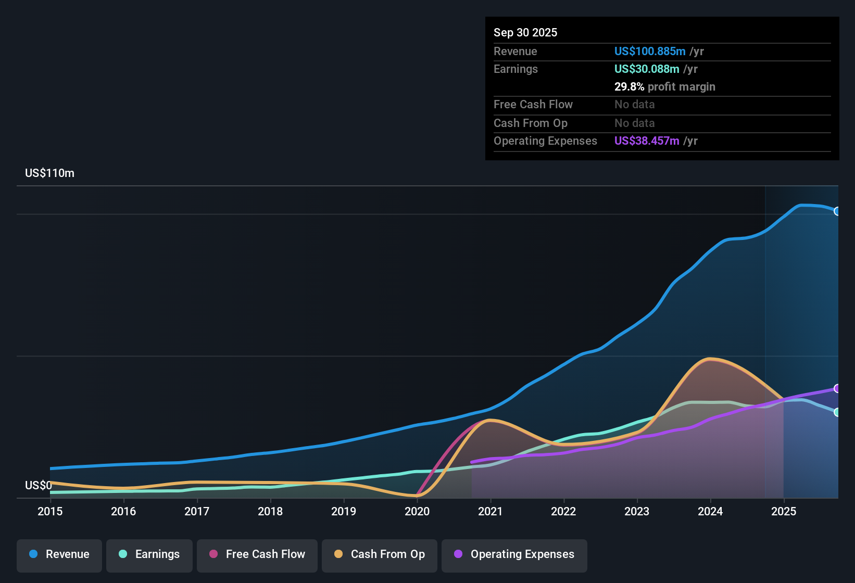Click the Sep 30 2025 tooltip date
This screenshot has width=855, height=583.
[525, 32]
